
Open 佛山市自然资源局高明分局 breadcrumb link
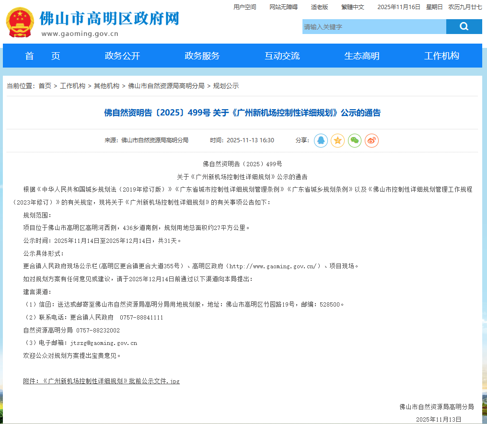click(x=166, y=86)
